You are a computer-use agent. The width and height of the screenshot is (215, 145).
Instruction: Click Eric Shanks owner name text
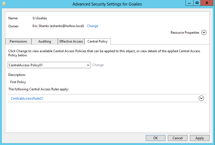tap(58, 26)
